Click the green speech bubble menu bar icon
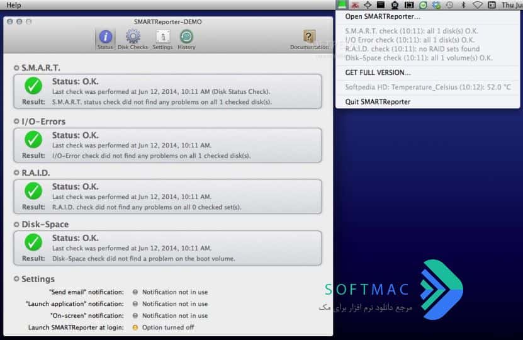 (423, 5)
